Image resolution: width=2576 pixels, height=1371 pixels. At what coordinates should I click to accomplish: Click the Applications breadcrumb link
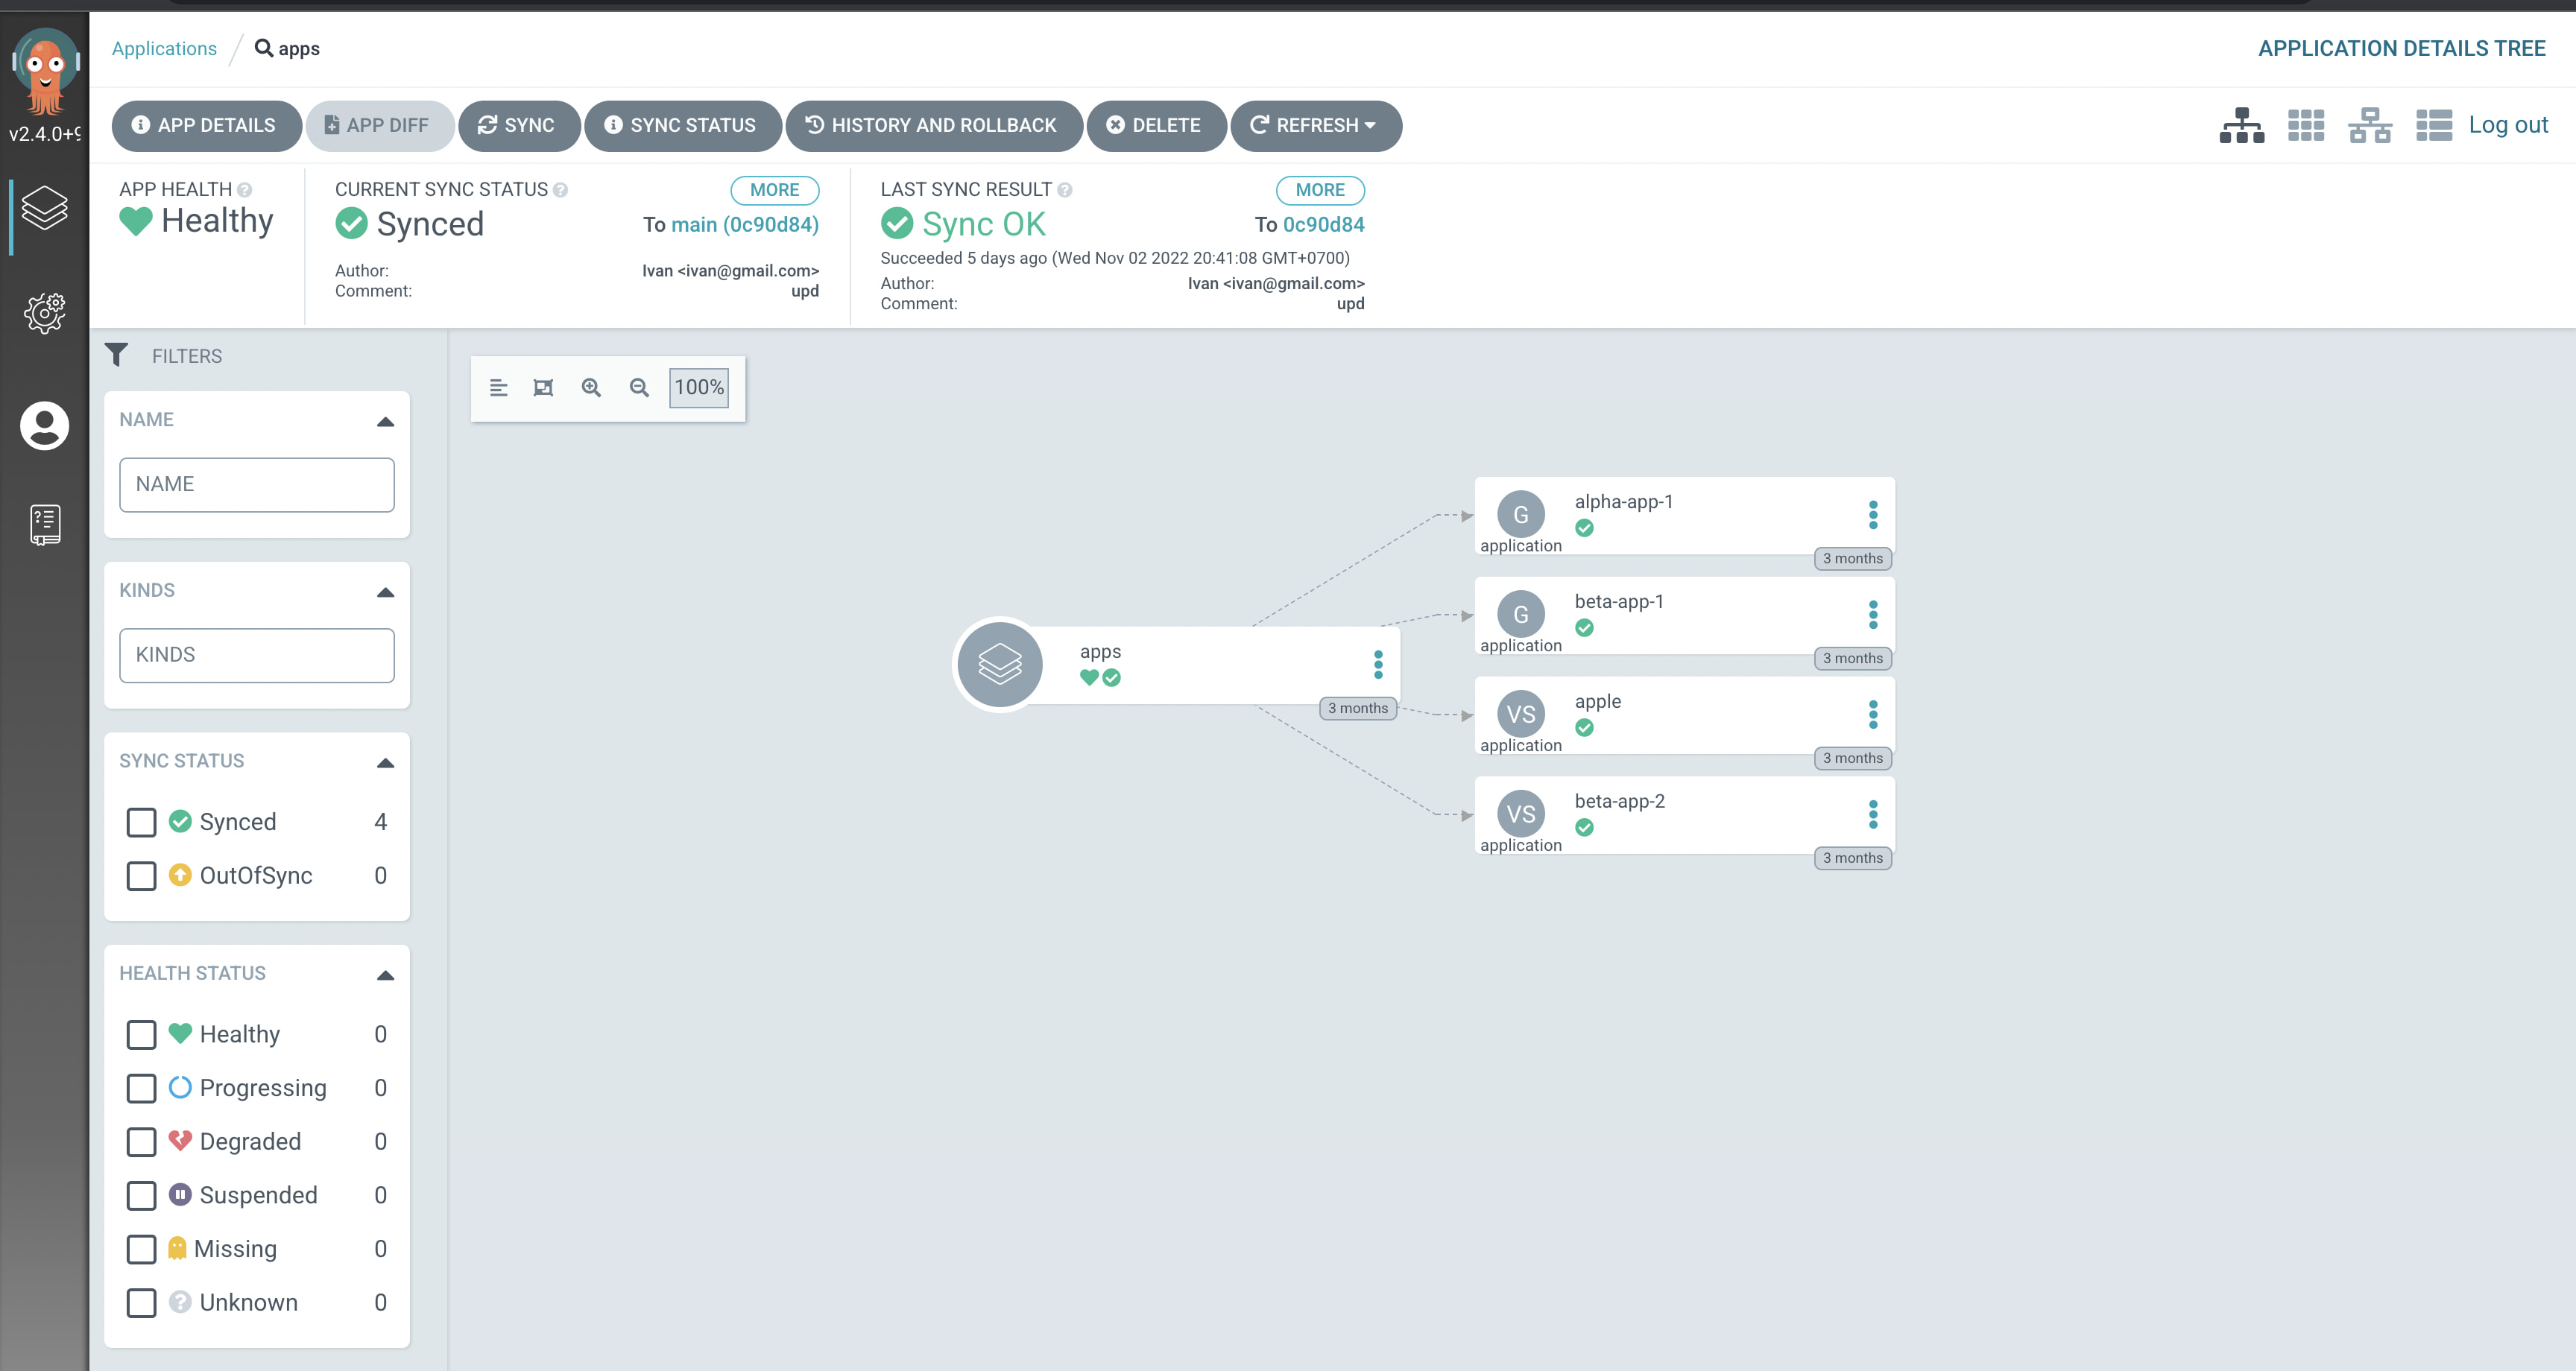(x=164, y=49)
